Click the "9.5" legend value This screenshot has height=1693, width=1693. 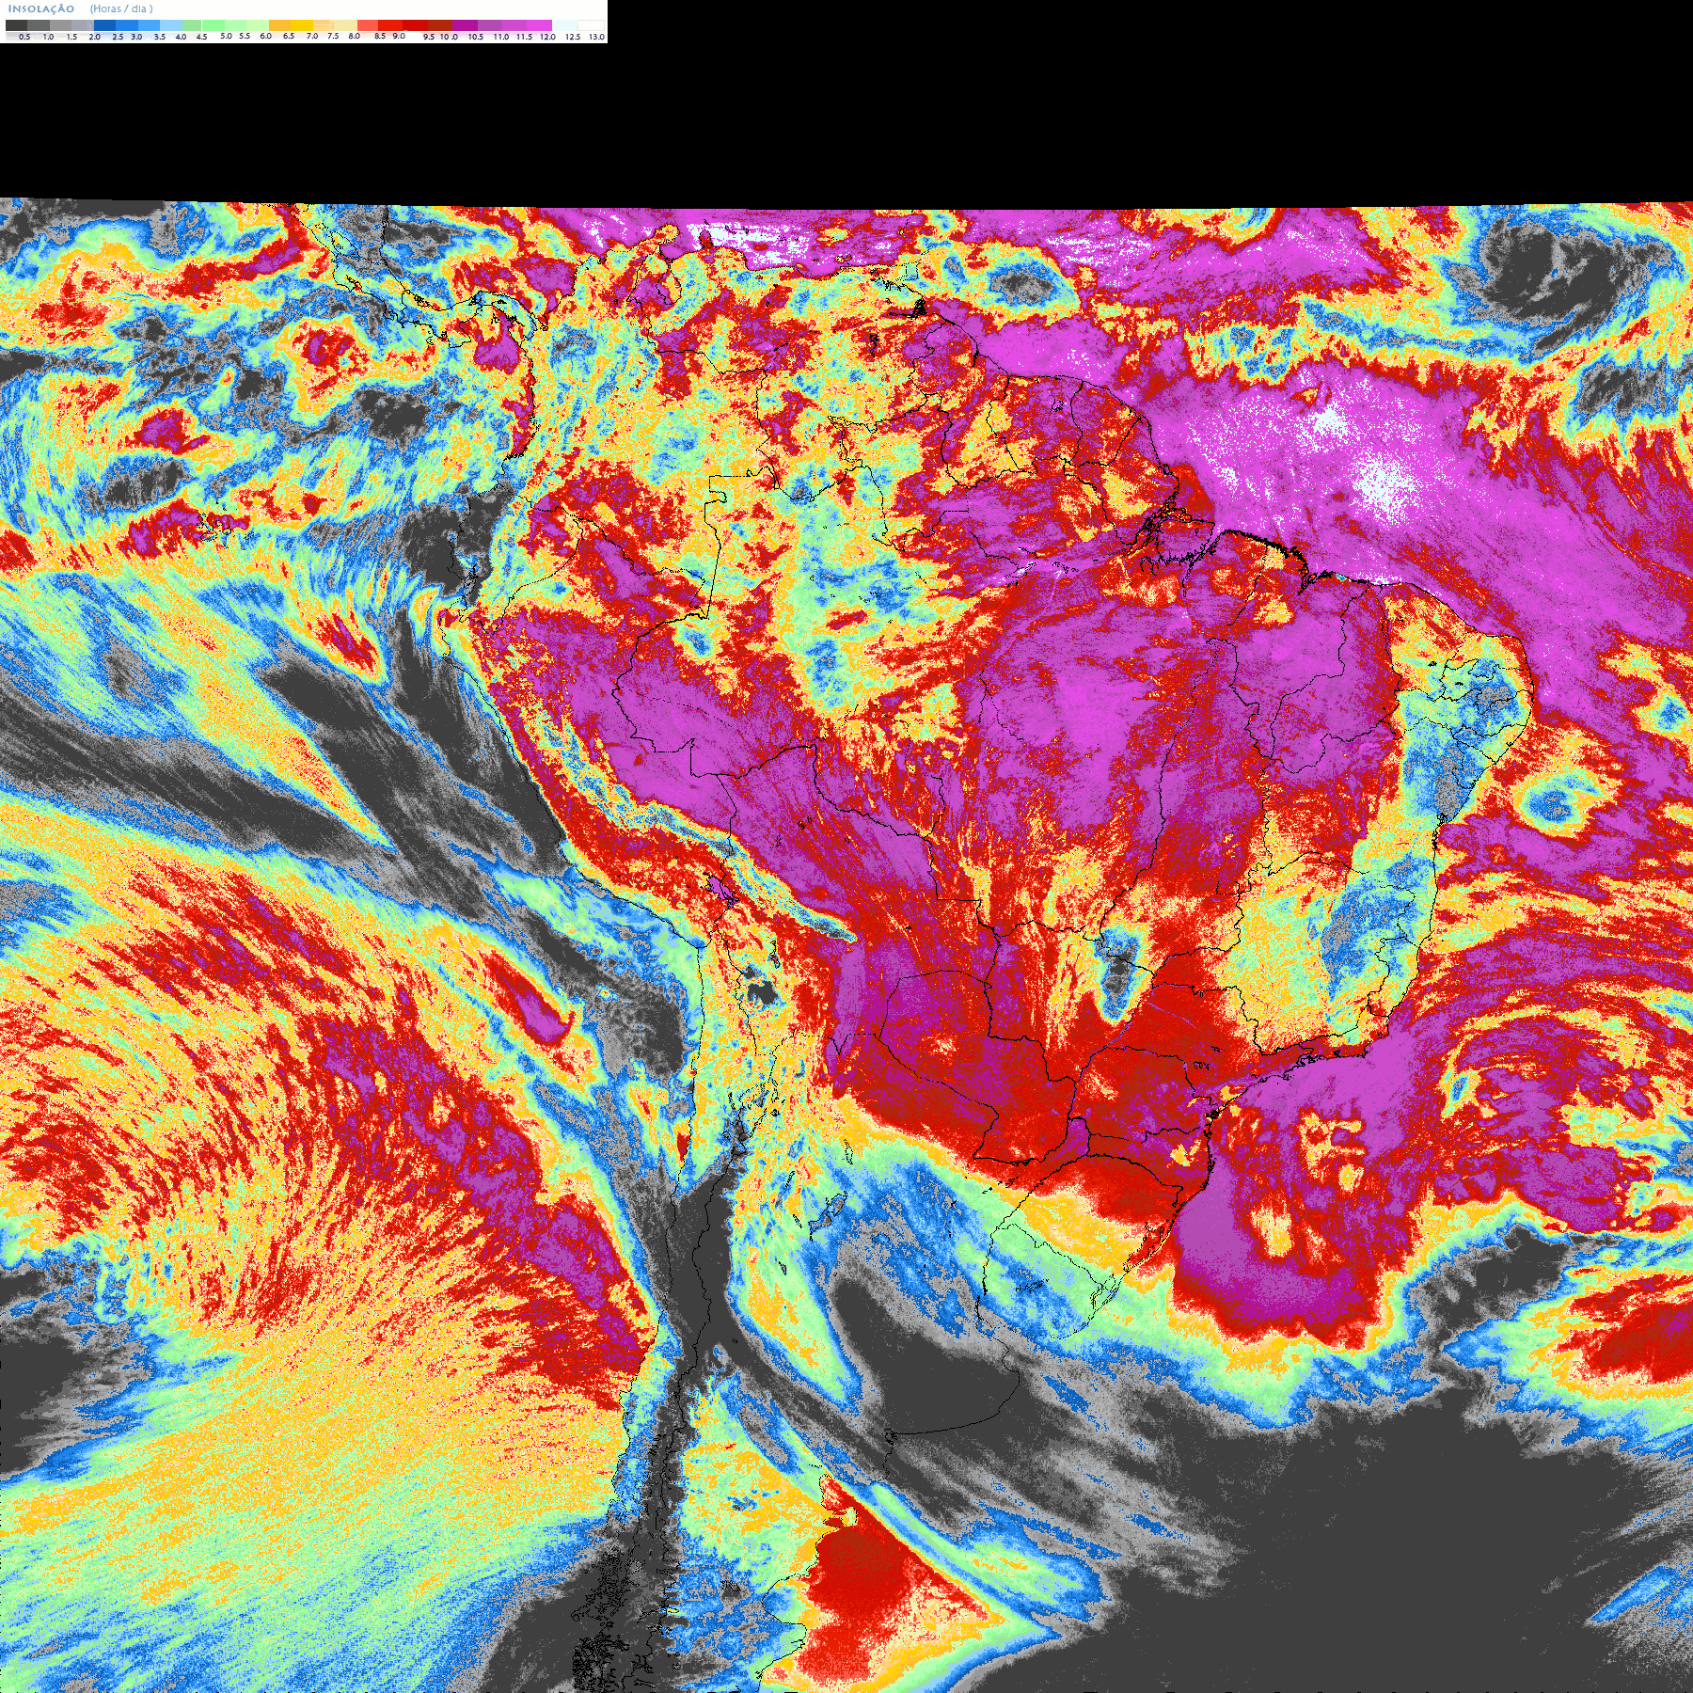[429, 37]
